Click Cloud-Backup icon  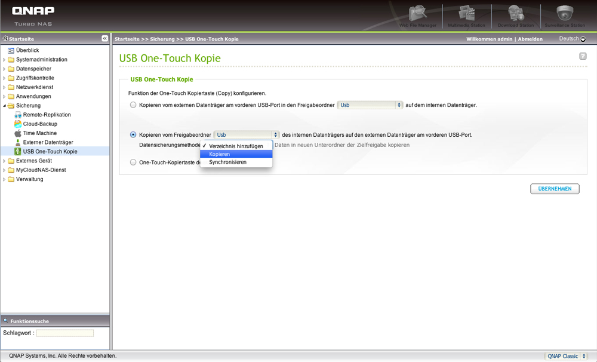coord(18,124)
